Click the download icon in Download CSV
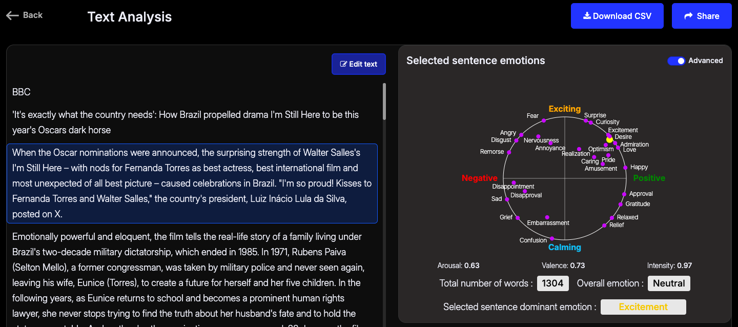The image size is (738, 327). [x=587, y=16]
